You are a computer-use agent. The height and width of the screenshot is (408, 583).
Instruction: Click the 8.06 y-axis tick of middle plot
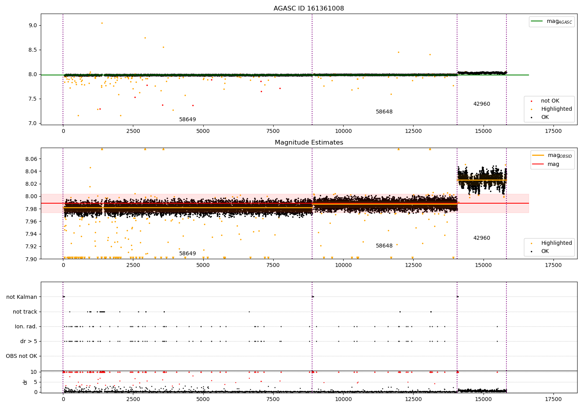click(x=31, y=159)
